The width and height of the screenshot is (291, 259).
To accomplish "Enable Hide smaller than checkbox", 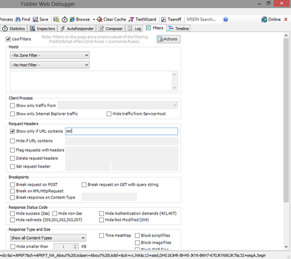I will [13, 246].
